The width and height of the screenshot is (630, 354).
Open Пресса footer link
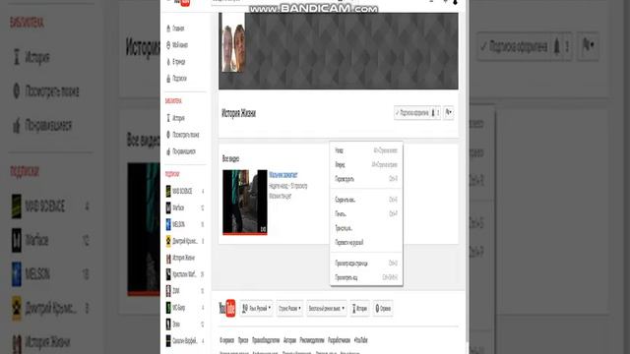[243, 340]
